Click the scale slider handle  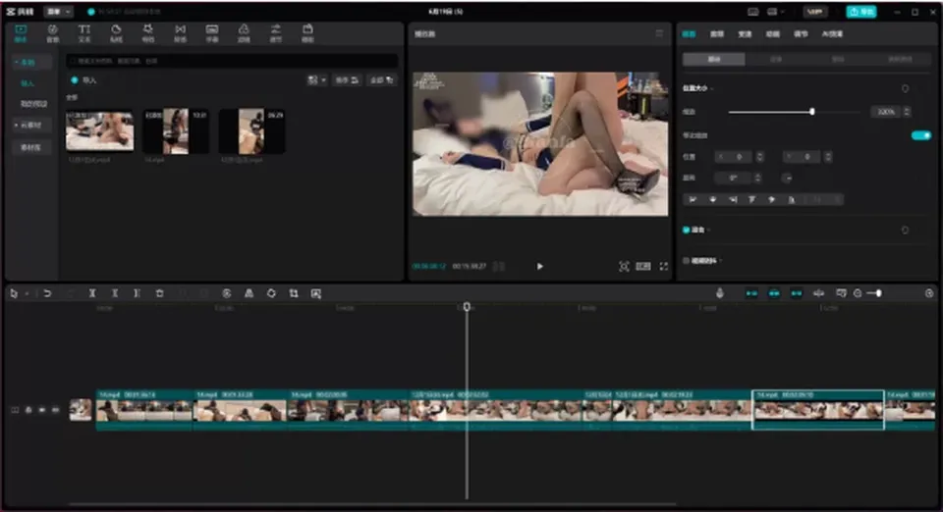click(x=812, y=112)
